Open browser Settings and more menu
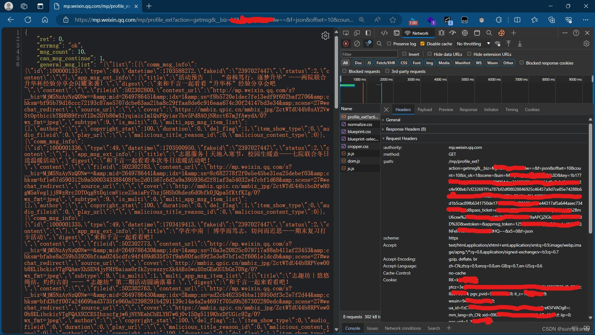The image size is (595, 335). 585,20
